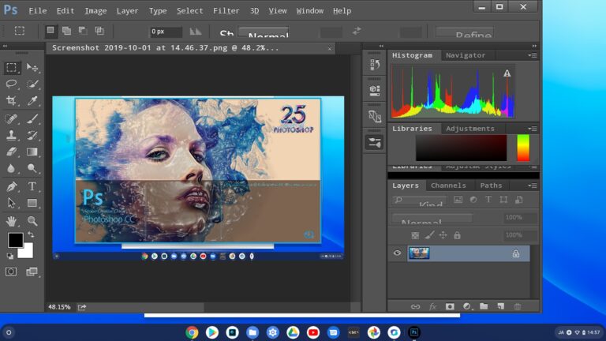The width and height of the screenshot is (606, 341).
Task: Select the Eraser tool
Action: (11, 152)
